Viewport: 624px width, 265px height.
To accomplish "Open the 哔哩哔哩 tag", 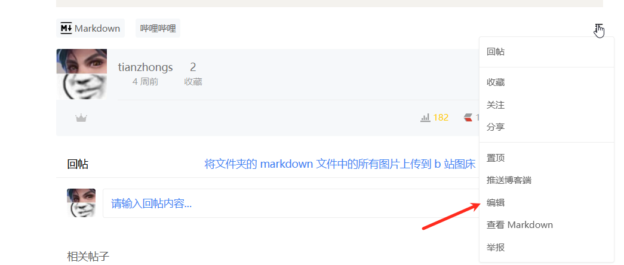I will click(158, 28).
